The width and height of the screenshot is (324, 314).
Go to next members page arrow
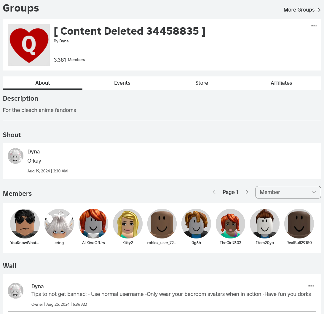(x=247, y=192)
